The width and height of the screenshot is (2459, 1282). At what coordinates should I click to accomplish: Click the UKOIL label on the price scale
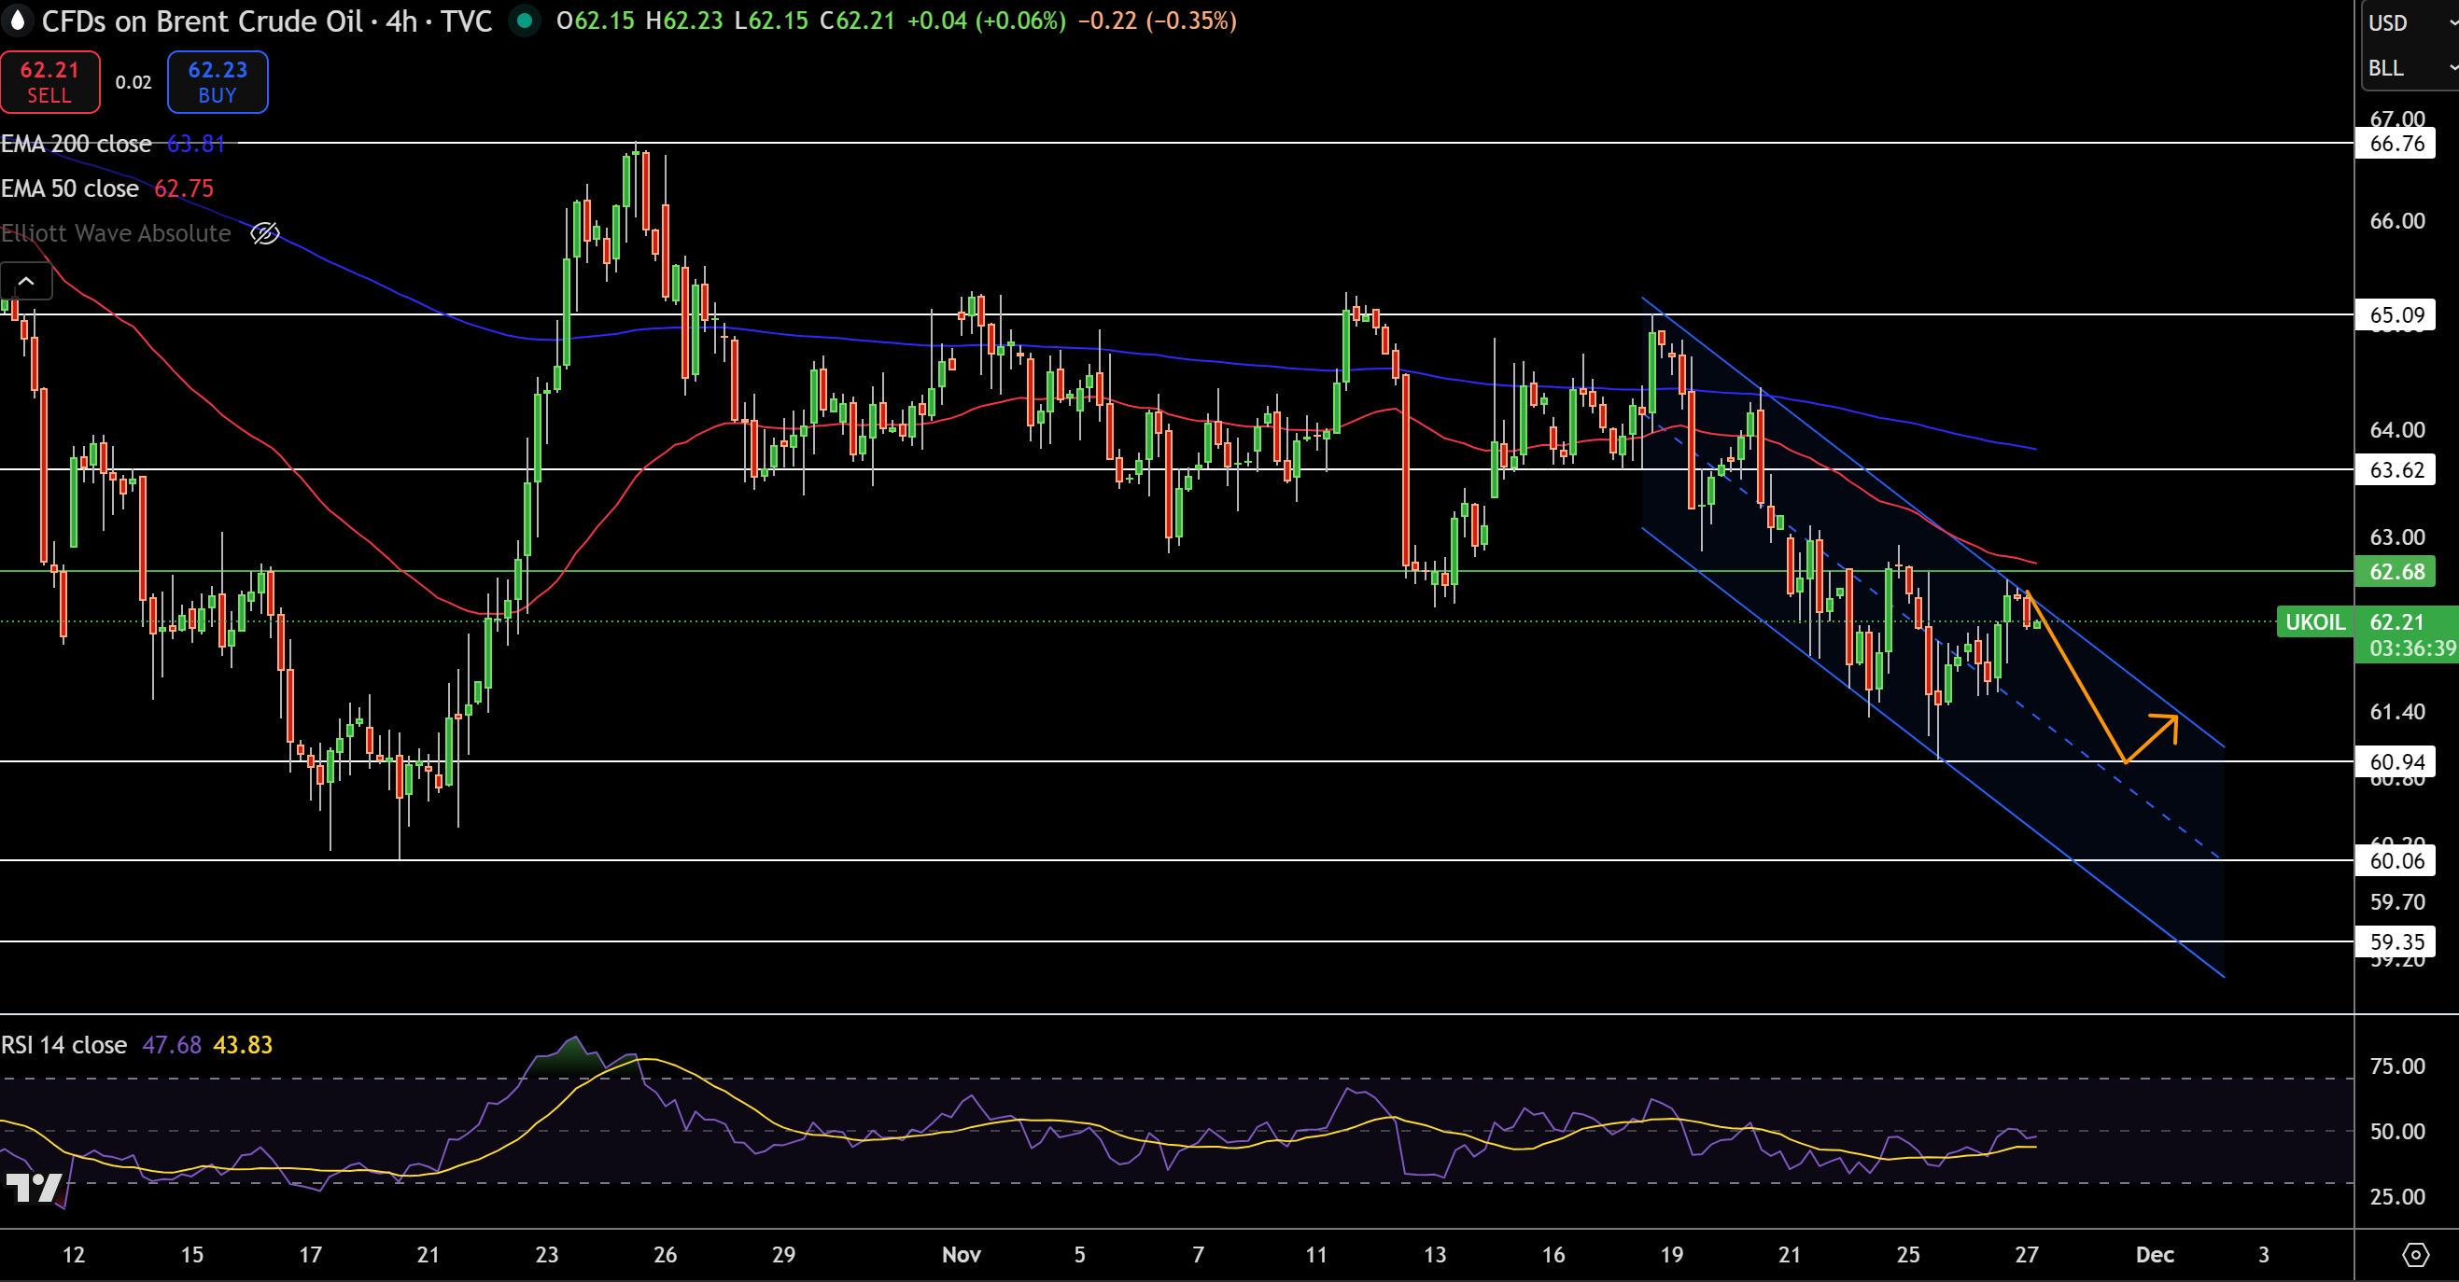tap(2314, 621)
